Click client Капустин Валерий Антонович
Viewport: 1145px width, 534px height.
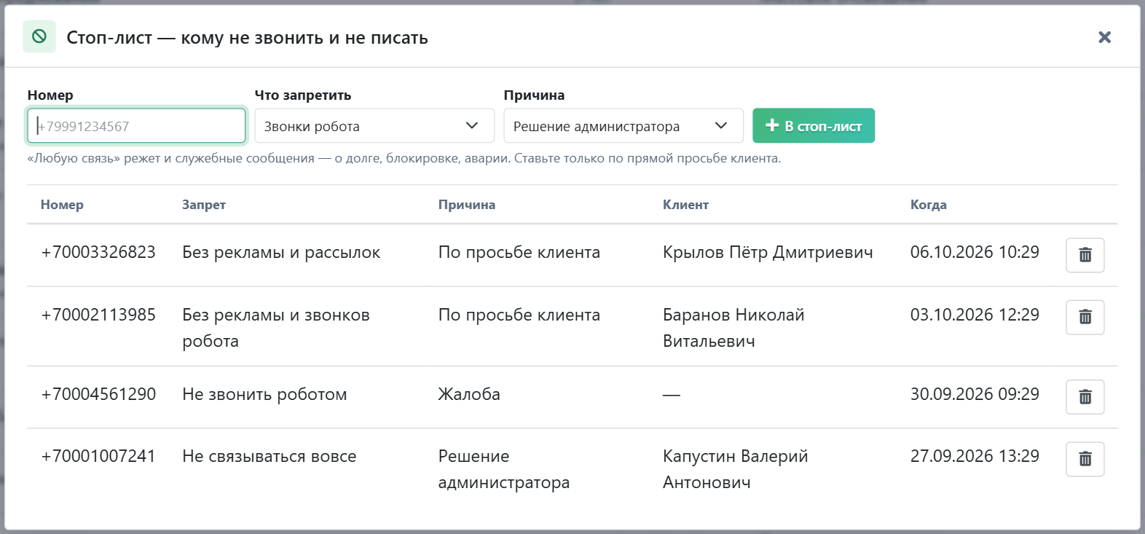[736, 469]
